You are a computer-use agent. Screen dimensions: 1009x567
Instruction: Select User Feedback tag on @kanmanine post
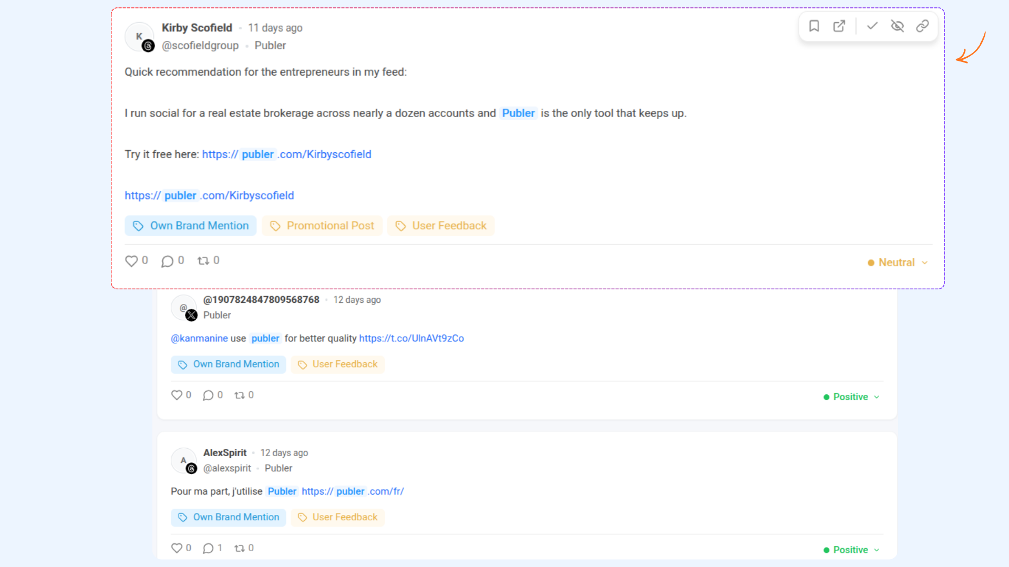tap(337, 364)
